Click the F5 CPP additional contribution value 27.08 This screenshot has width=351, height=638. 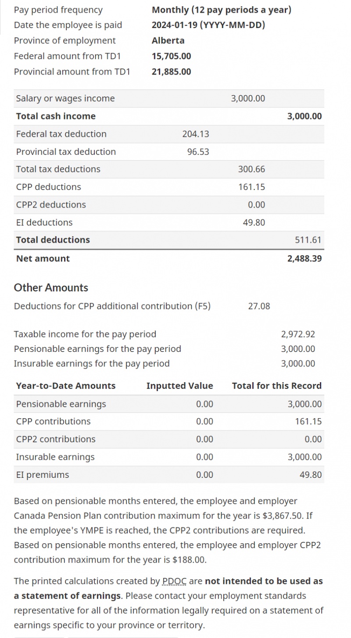259,306
